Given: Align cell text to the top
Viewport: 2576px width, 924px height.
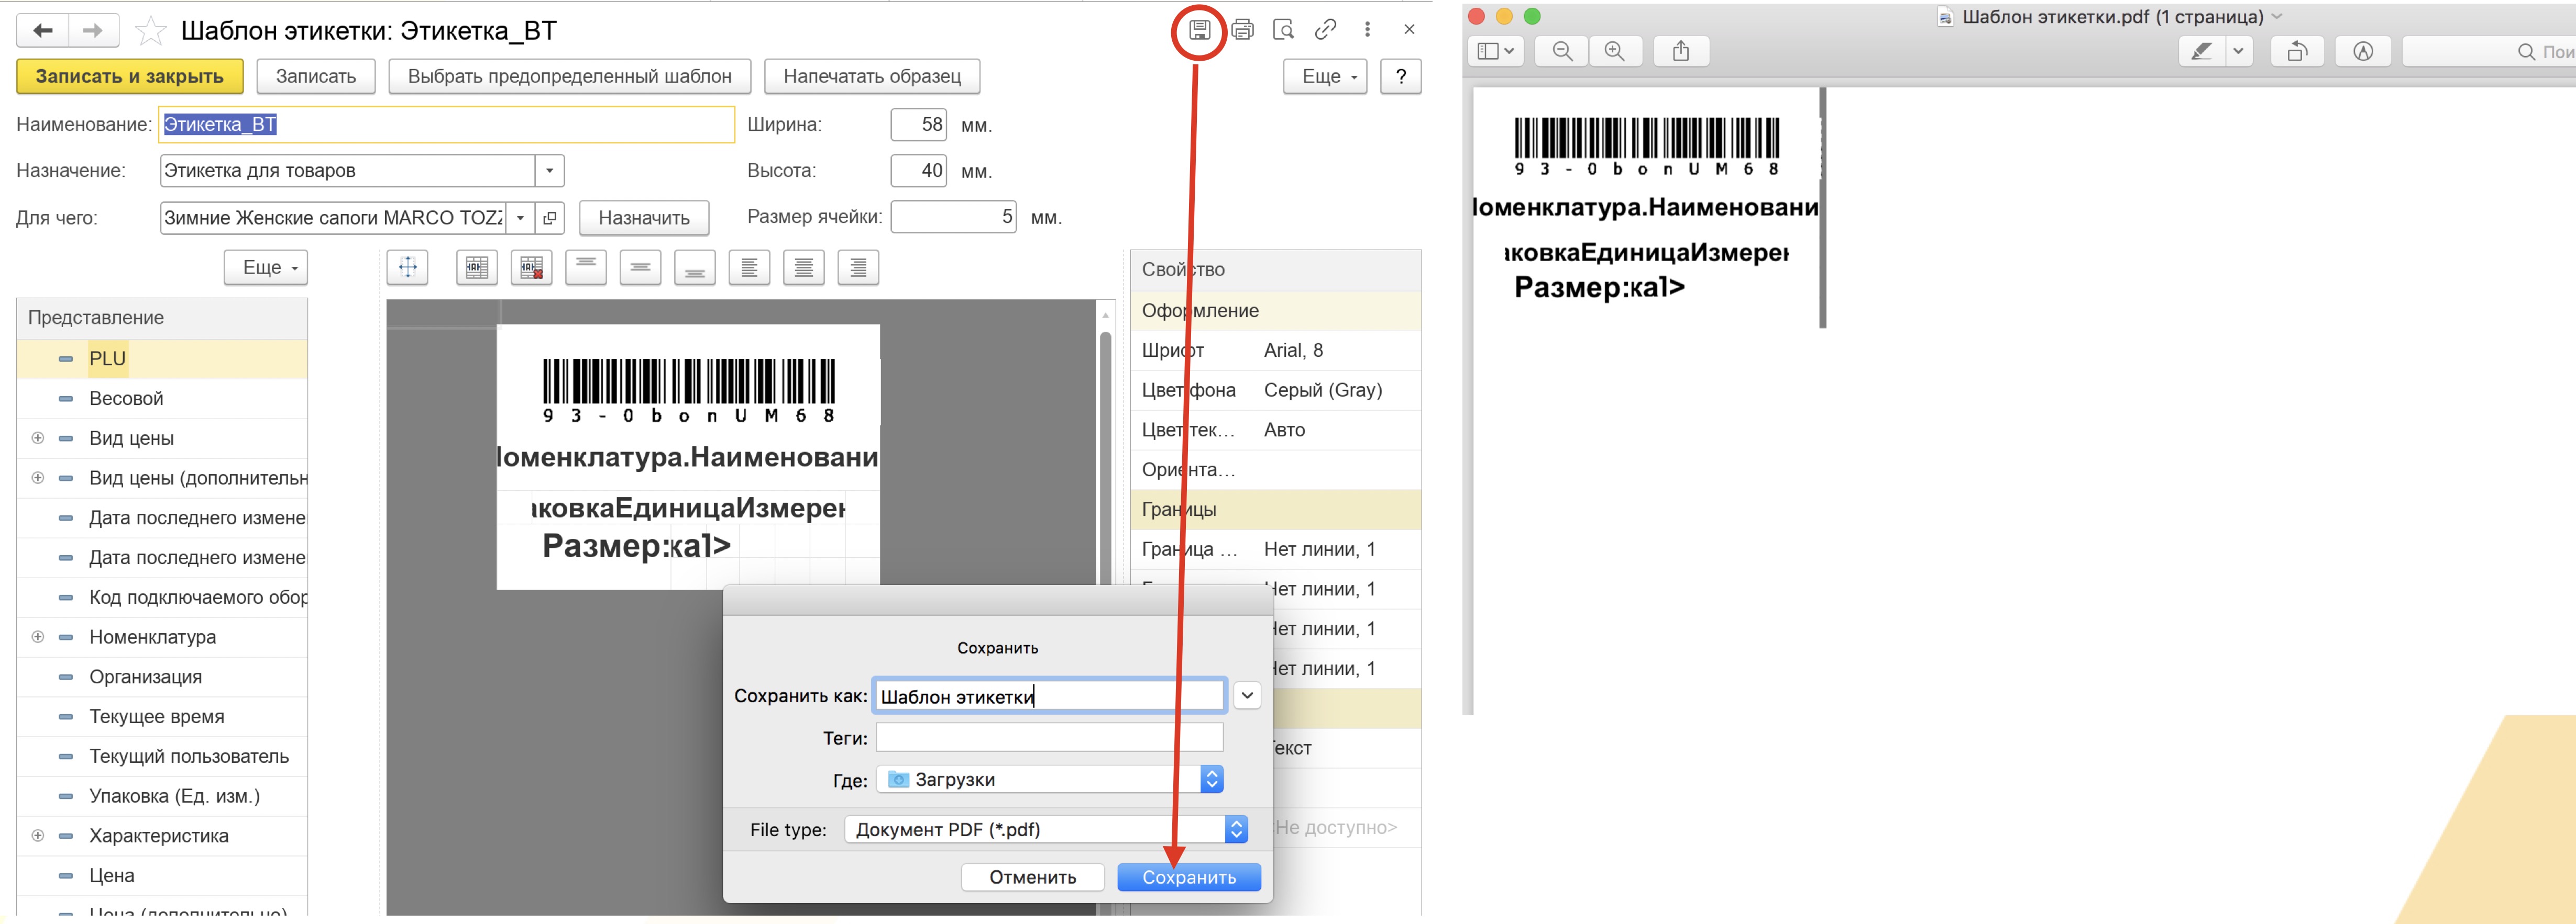Looking at the screenshot, I should point(586,267).
